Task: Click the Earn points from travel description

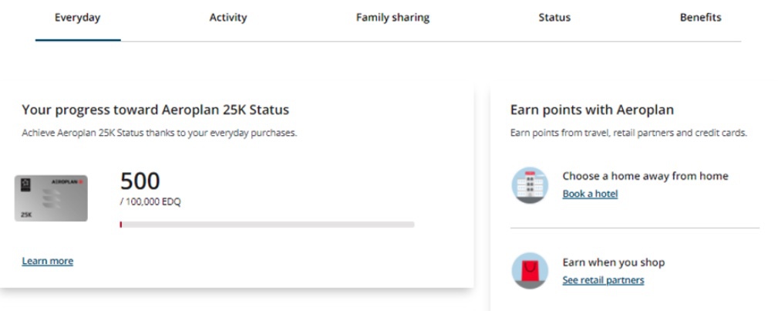Action: [x=628, y=133]
